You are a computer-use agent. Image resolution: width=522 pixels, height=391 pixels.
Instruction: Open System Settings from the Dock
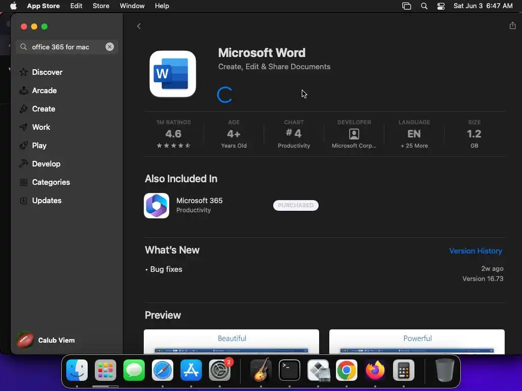click(220, 370)
